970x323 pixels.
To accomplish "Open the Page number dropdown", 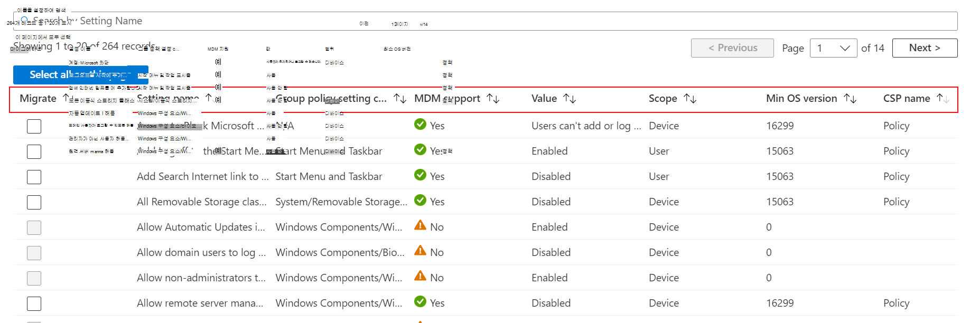I will [833, 48].
